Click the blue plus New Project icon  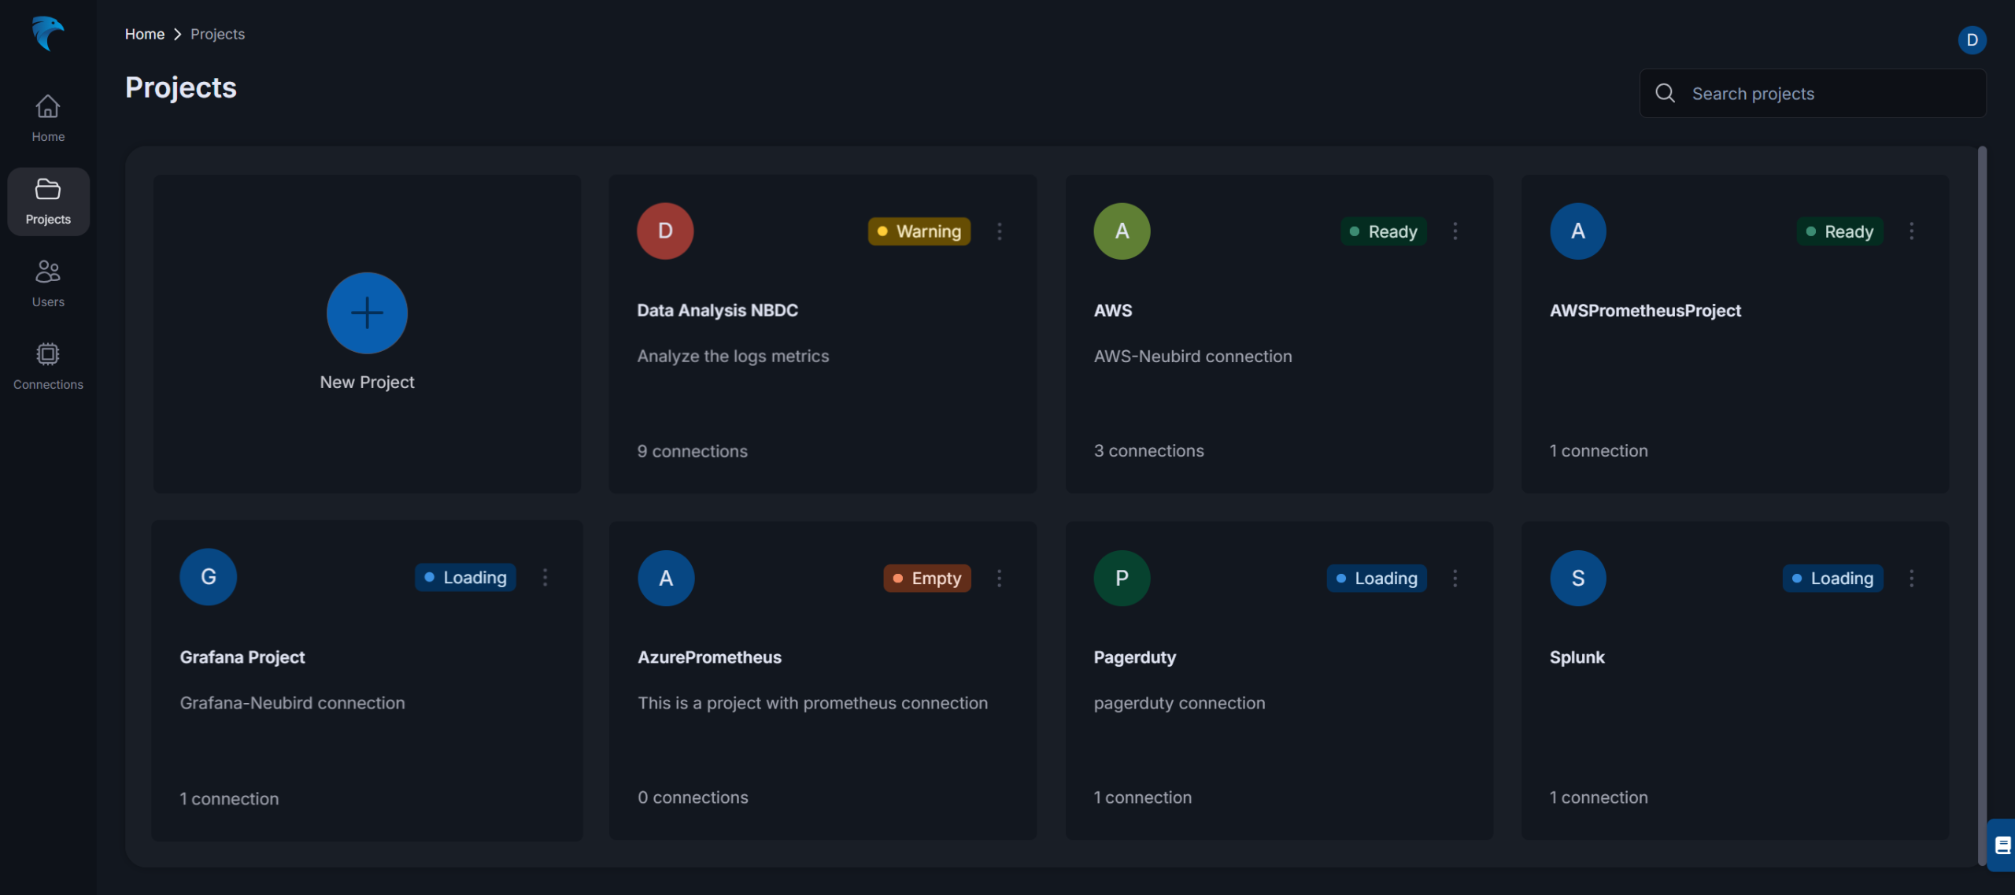[x=367, y=313]
